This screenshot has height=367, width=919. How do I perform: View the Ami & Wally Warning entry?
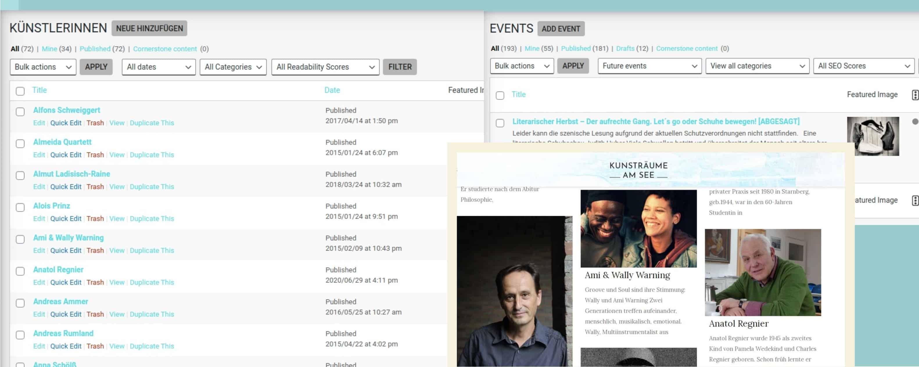pyautogui.click(x=117, y=250)
